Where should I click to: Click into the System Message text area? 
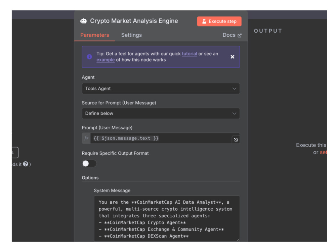167,219
